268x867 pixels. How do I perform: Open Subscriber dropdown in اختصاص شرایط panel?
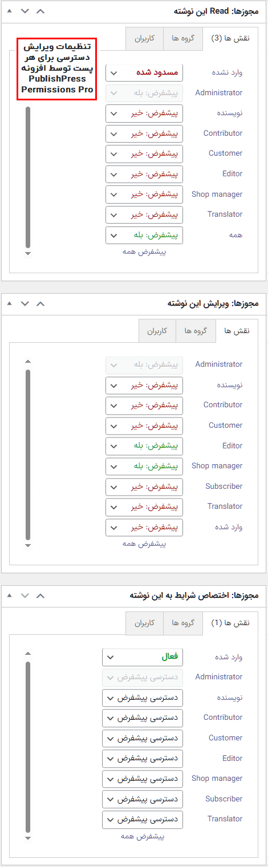coord(143,799)
